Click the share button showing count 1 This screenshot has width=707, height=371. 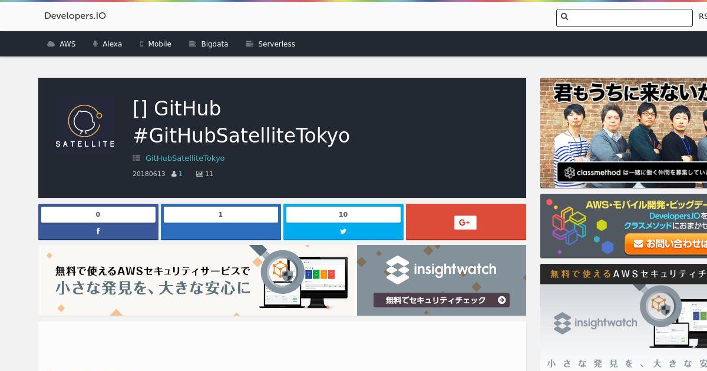(221, 222)
